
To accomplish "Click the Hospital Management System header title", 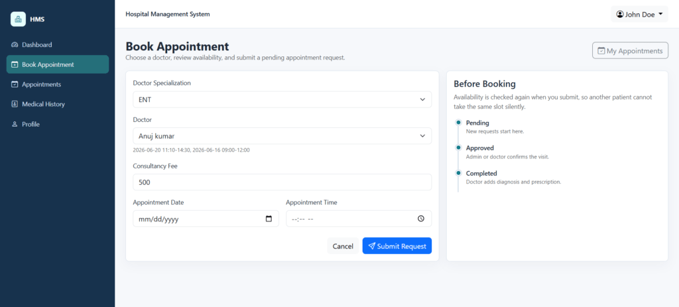I will tap(168, 15).
